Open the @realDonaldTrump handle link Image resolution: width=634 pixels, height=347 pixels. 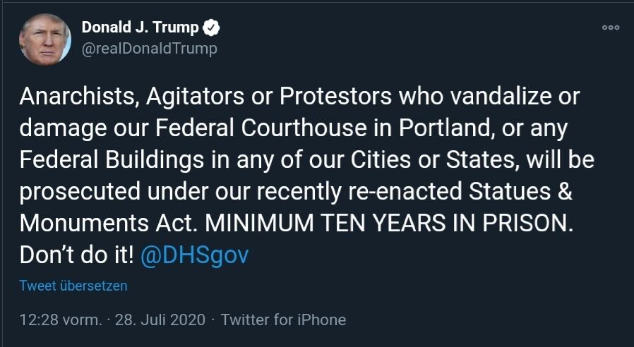click(x=149, y=48)
